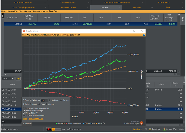Image resolution: width=186 pixels, height=133 pixels.
Task: Switch to the Tournament Results tab
Action: [23, 2]
